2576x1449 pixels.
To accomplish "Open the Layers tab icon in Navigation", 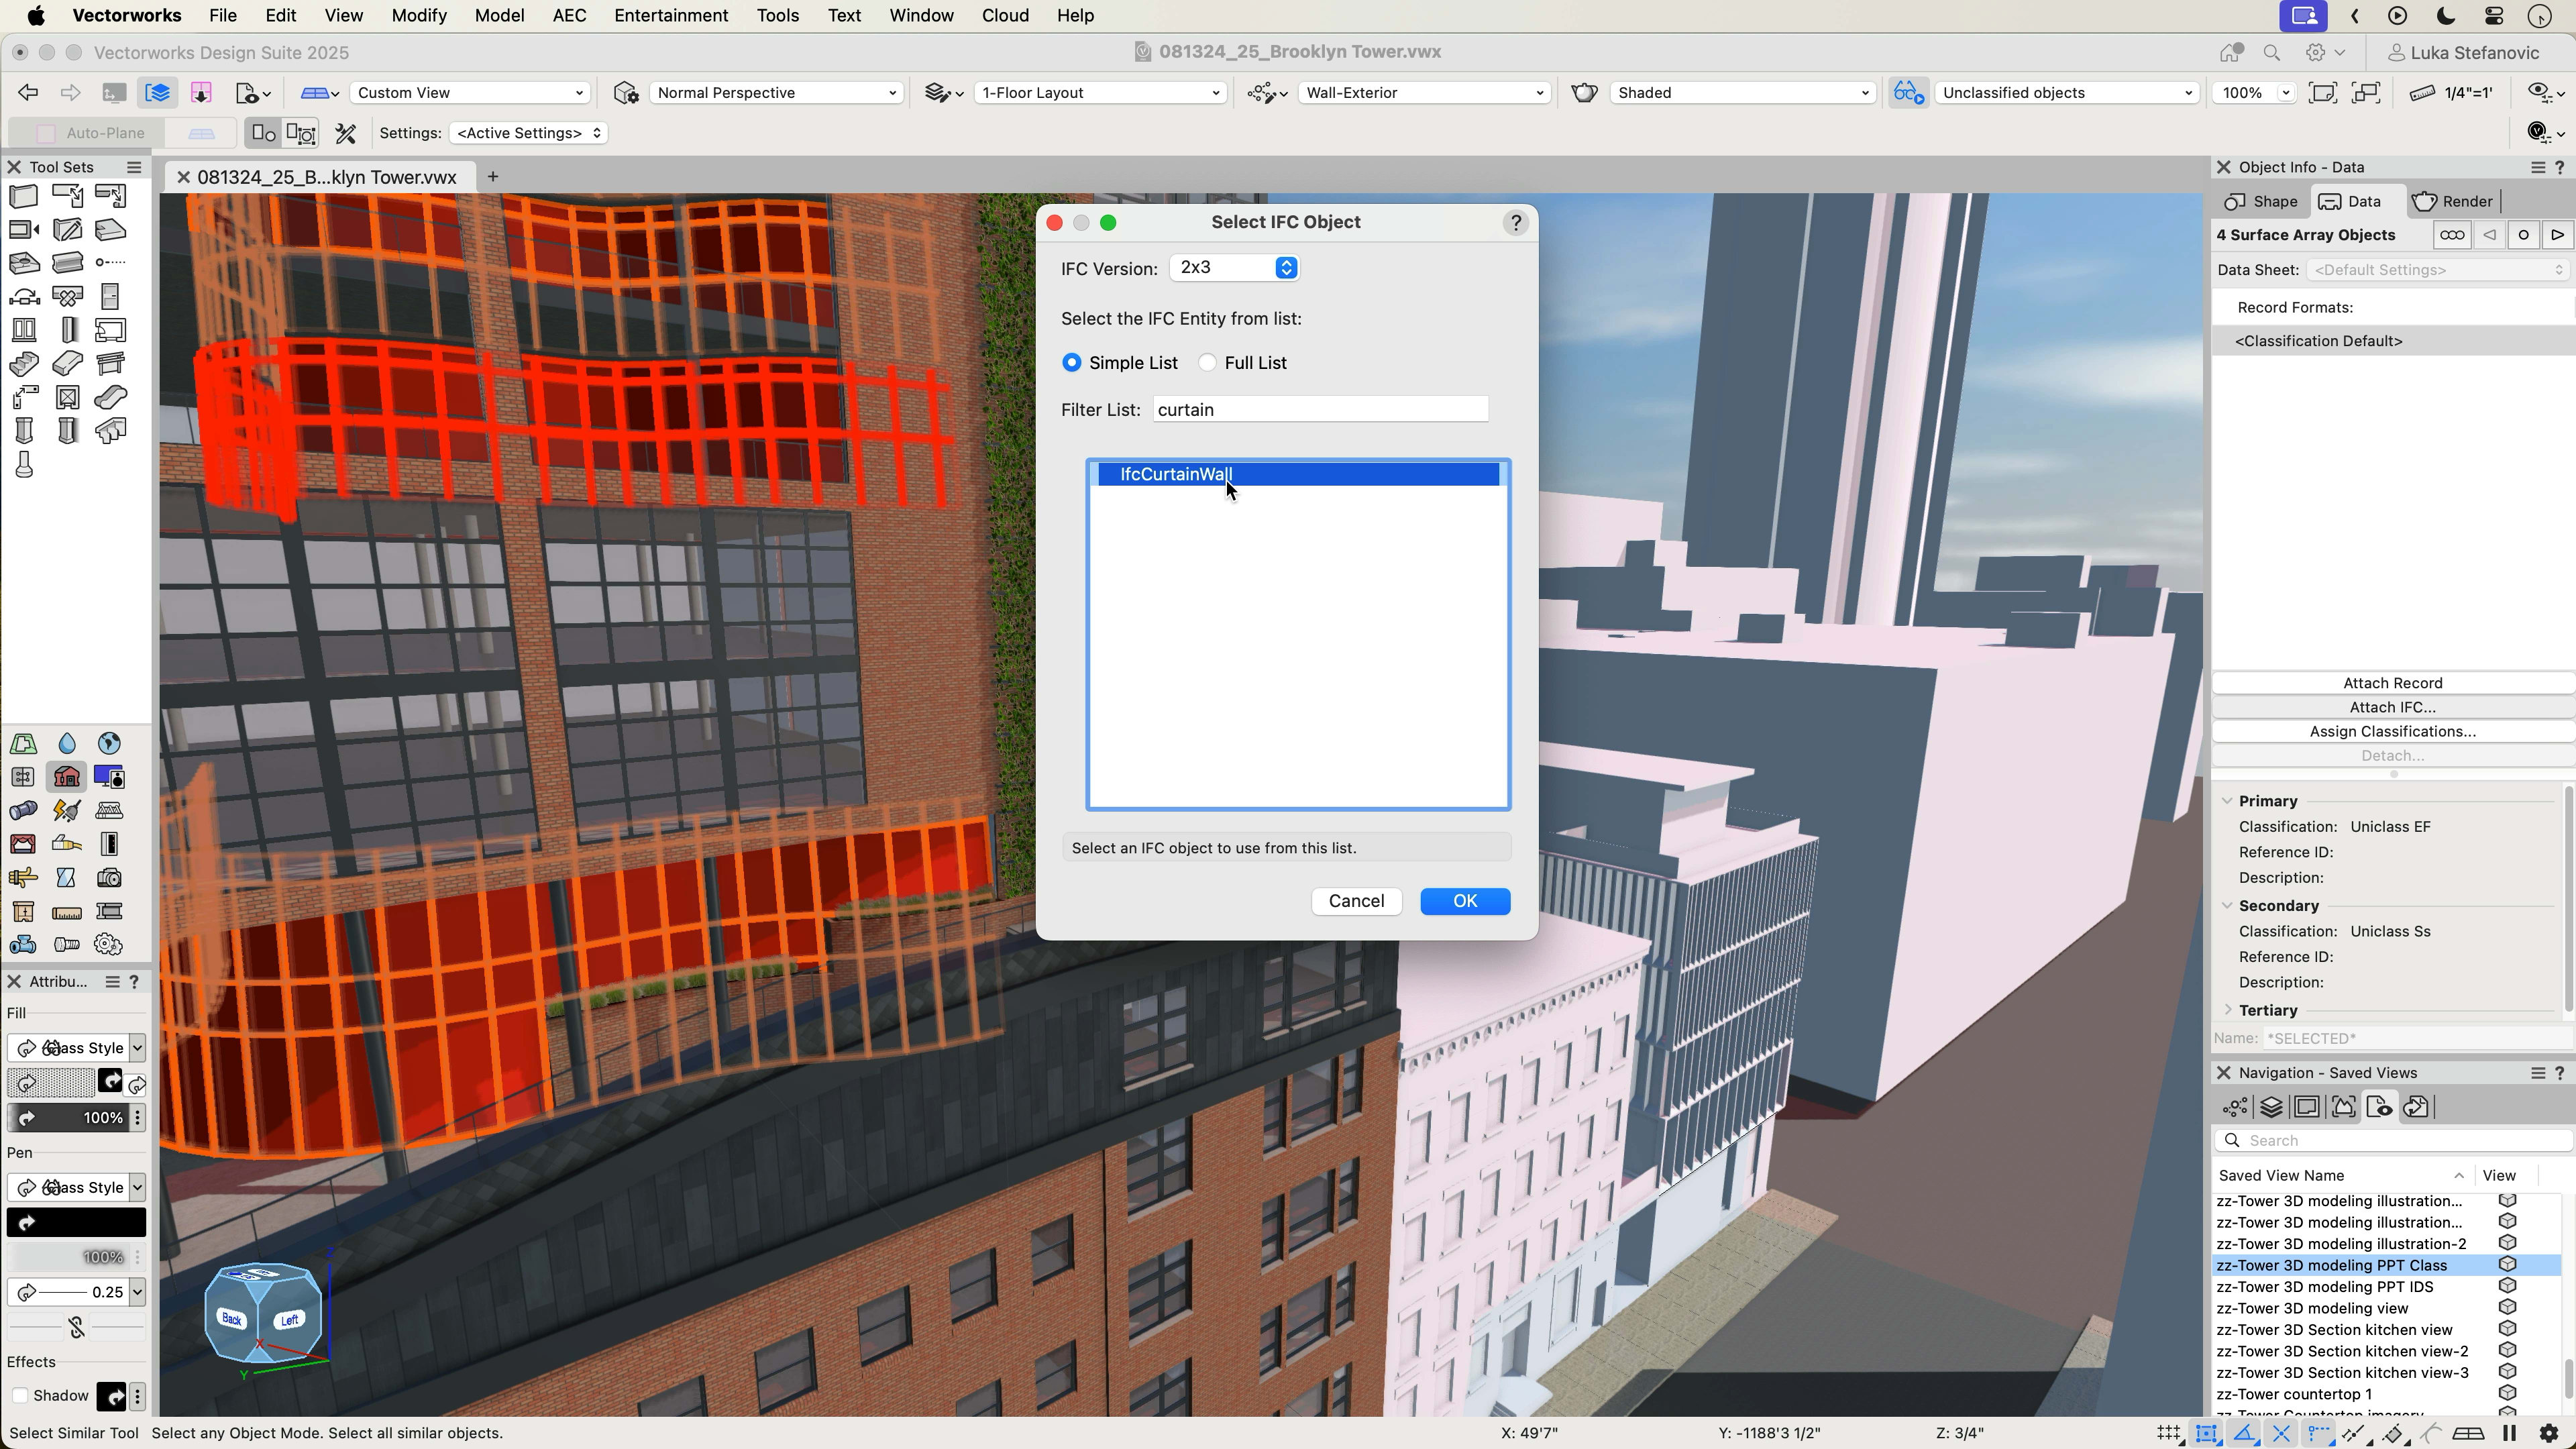I will pyautogui.click(x=2271, y=1107).
